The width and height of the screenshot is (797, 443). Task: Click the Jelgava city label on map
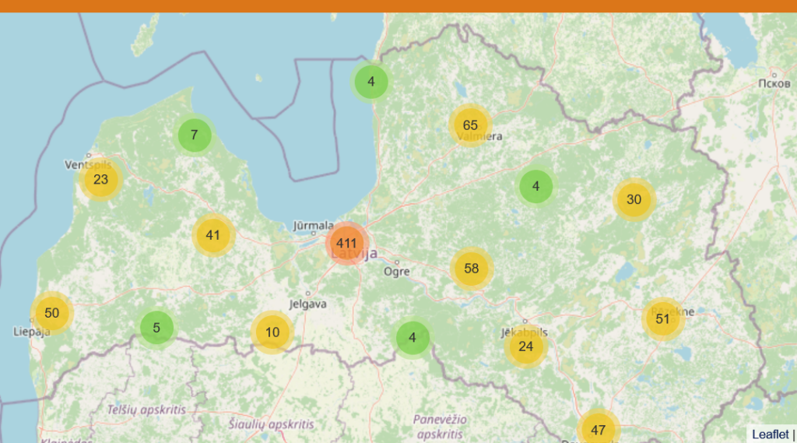click(x=307, y=304)
